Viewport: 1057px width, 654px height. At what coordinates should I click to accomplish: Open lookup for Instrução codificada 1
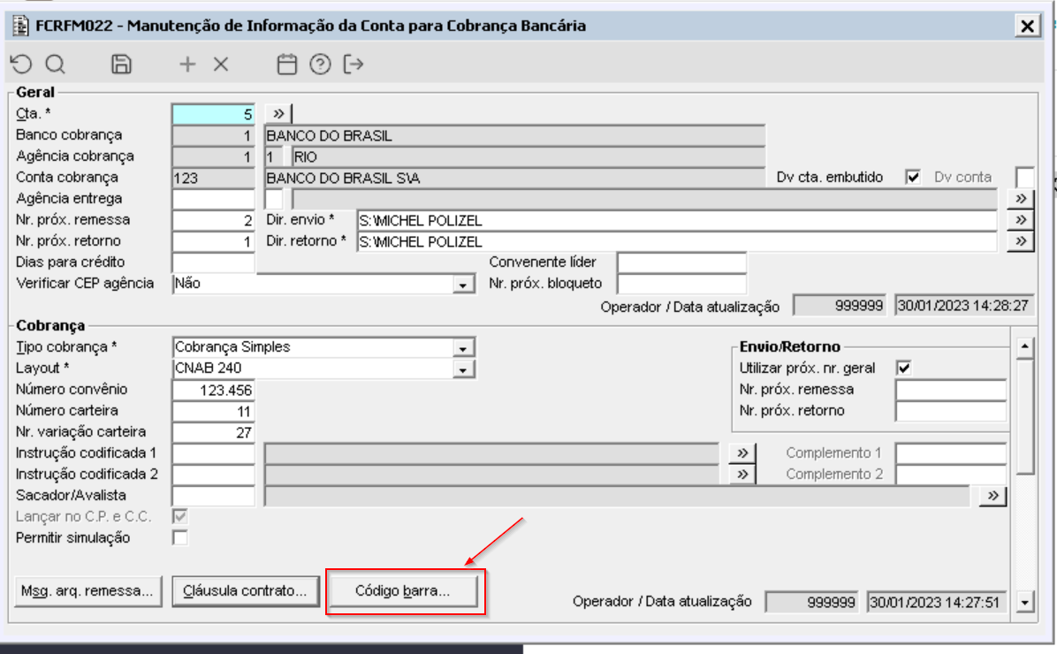coord(742,453)
